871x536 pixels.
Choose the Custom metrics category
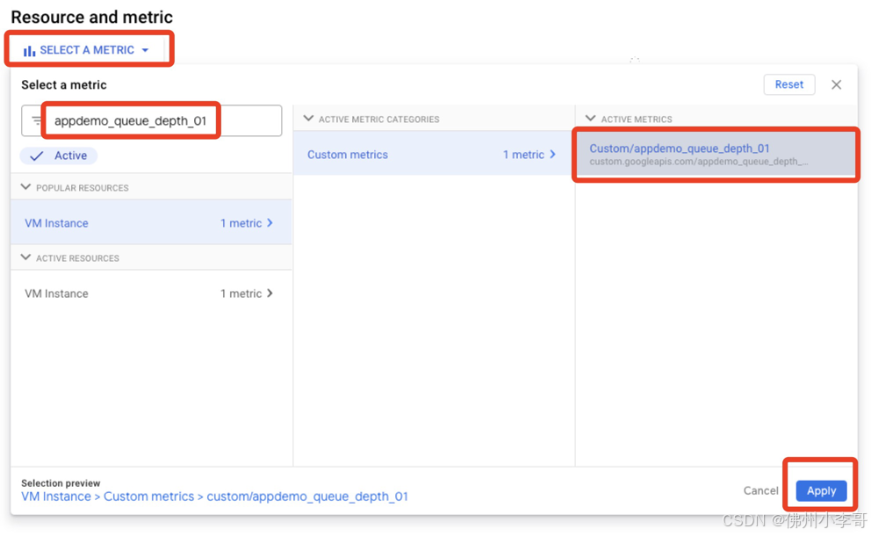tap(434, 154)
